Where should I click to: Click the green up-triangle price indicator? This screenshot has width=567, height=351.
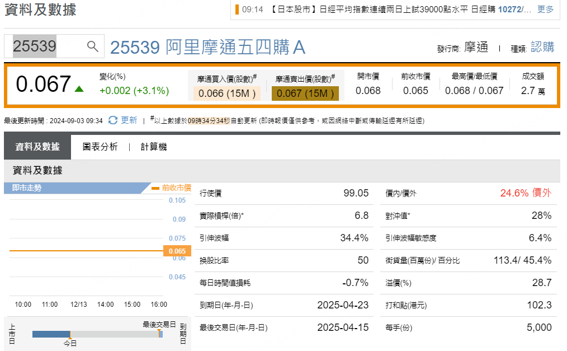79,88
